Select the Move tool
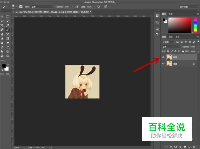Image resolution: width=200 pixels, height=149 pixels. tap(2, 17)
